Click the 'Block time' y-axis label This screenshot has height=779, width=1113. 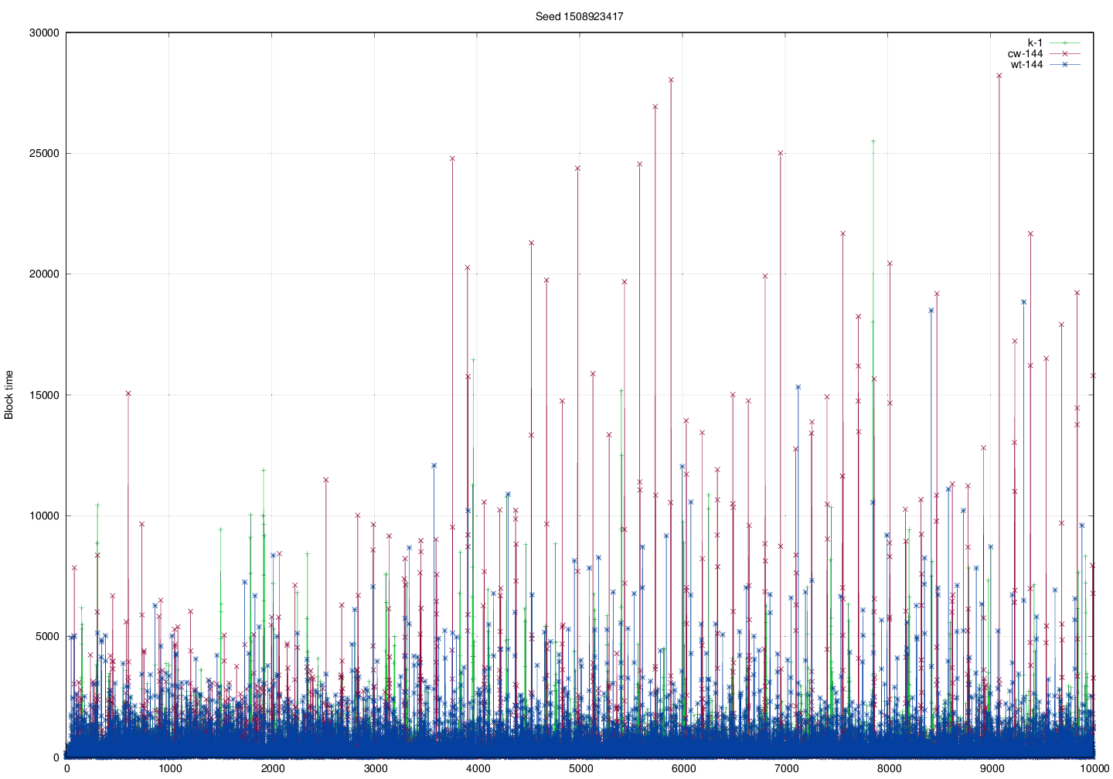[x=9, y=395]
